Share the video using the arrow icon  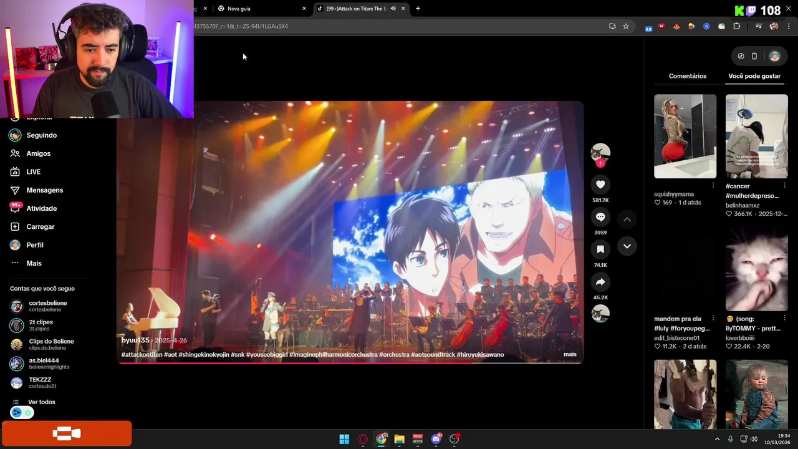pos(600,282)
